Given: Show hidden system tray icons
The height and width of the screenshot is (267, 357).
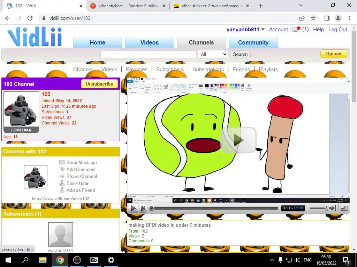Looking at the screenshot, I should click(x=272, y=260).
